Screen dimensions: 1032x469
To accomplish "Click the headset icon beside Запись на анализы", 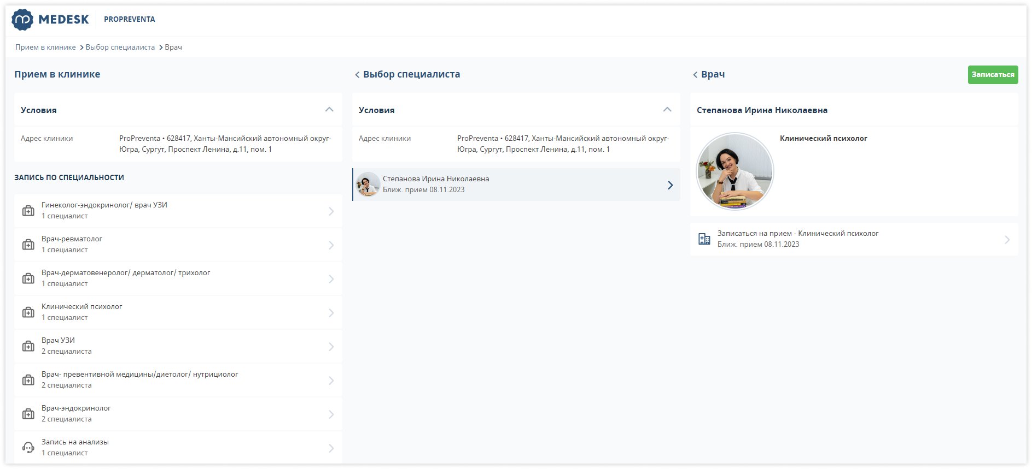I will [28, 448].
